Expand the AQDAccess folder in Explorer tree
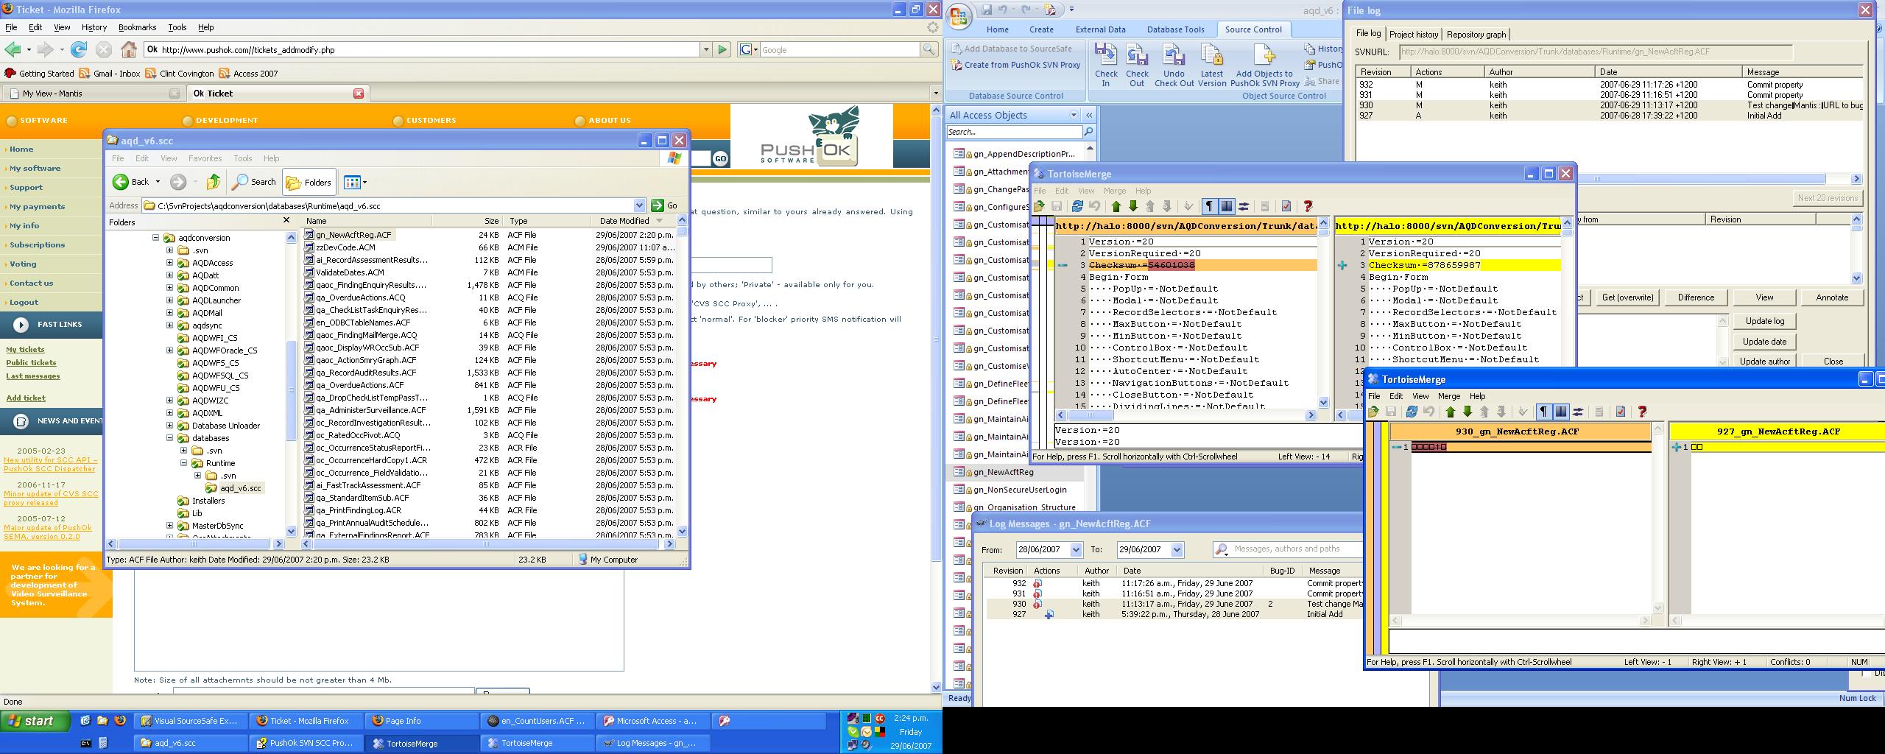This screenshot has width=1885, height=754. pyautogui.click(x=170, y=263)
